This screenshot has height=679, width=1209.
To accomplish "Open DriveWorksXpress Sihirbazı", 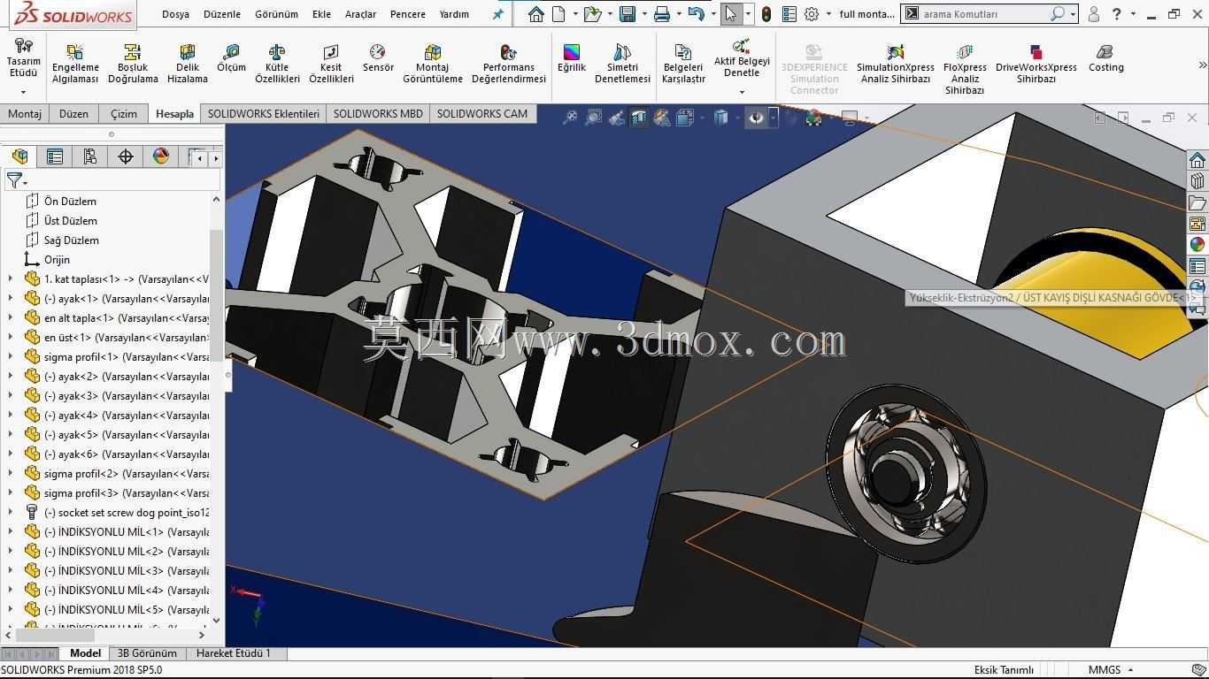I will 1036,64.
